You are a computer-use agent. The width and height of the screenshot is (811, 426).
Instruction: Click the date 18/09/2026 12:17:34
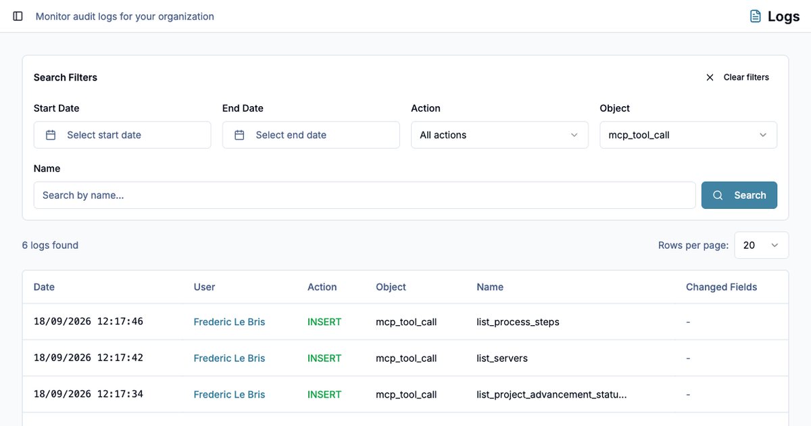point(89,394)
